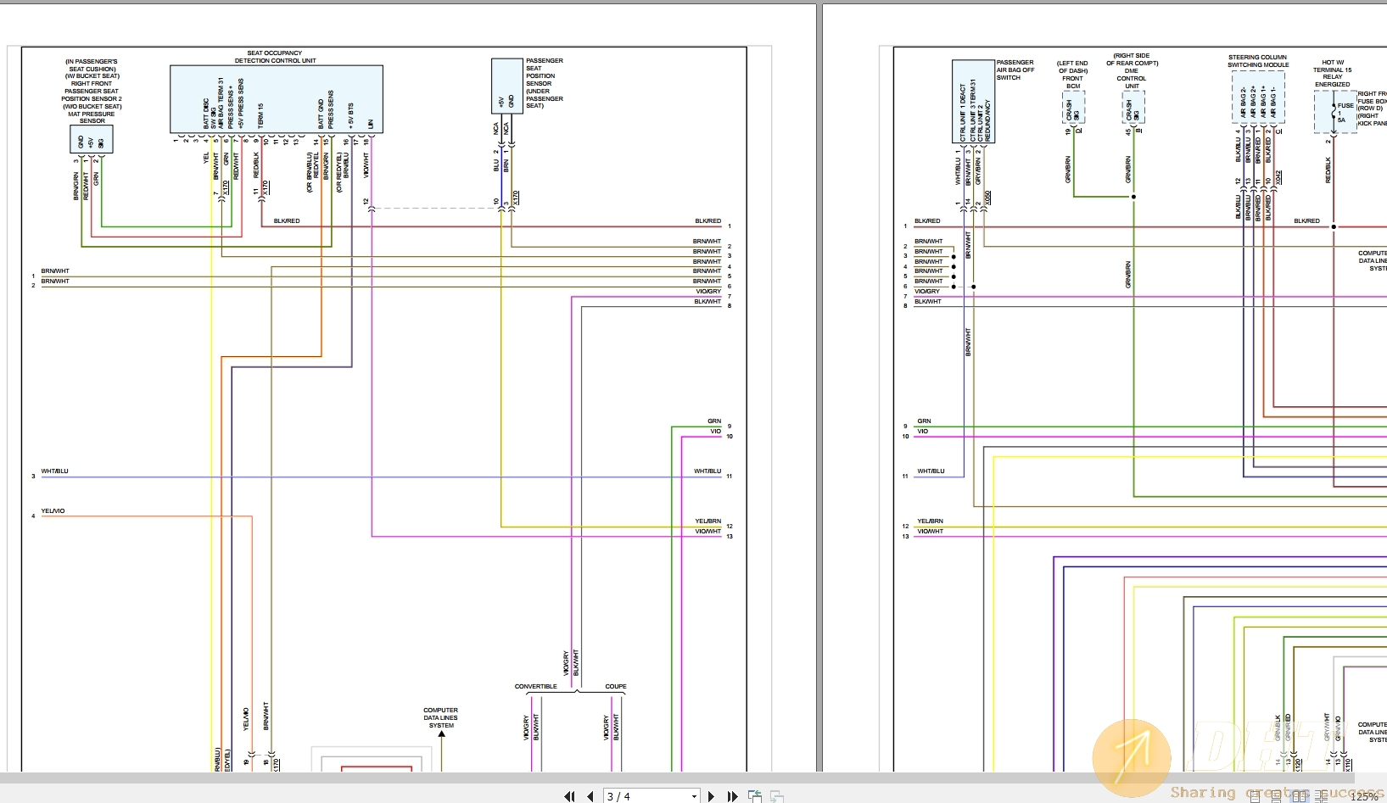Click the Hot W Terminal 15 Relay Energized label

click(x=1333, y=73)
